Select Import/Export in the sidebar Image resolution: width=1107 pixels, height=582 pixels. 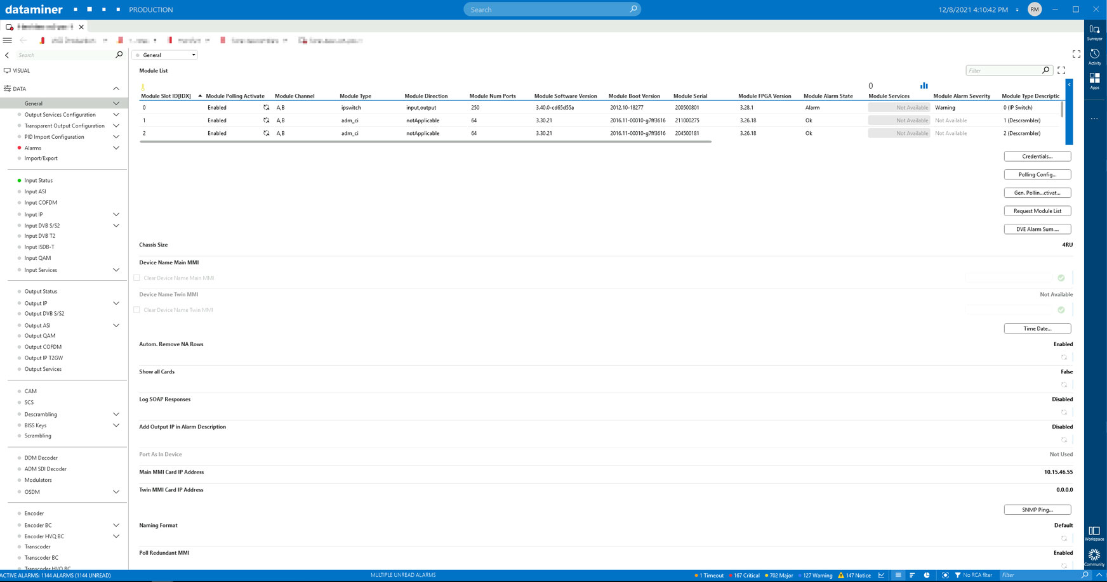coord(41,158)
